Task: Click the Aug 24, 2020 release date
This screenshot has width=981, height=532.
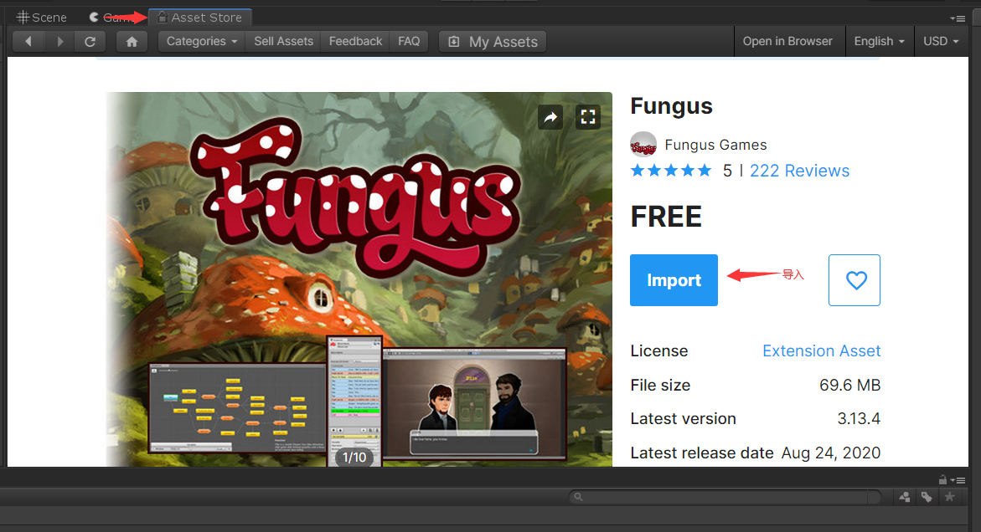Action: point(831,453)
